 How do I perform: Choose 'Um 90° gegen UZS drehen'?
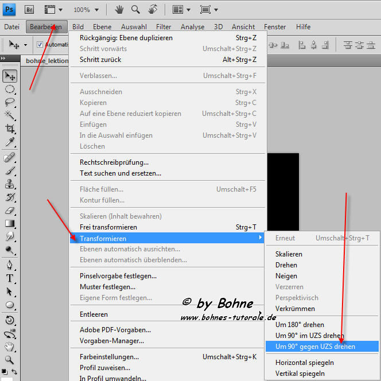click(315, 347)
